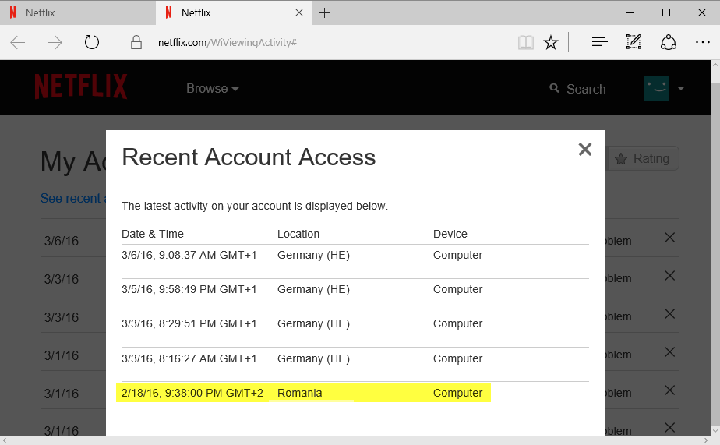Viewport: 720px width, 445px height.
Task: Remove the last visible 3/1/16 entry
Action: (670, 428)
